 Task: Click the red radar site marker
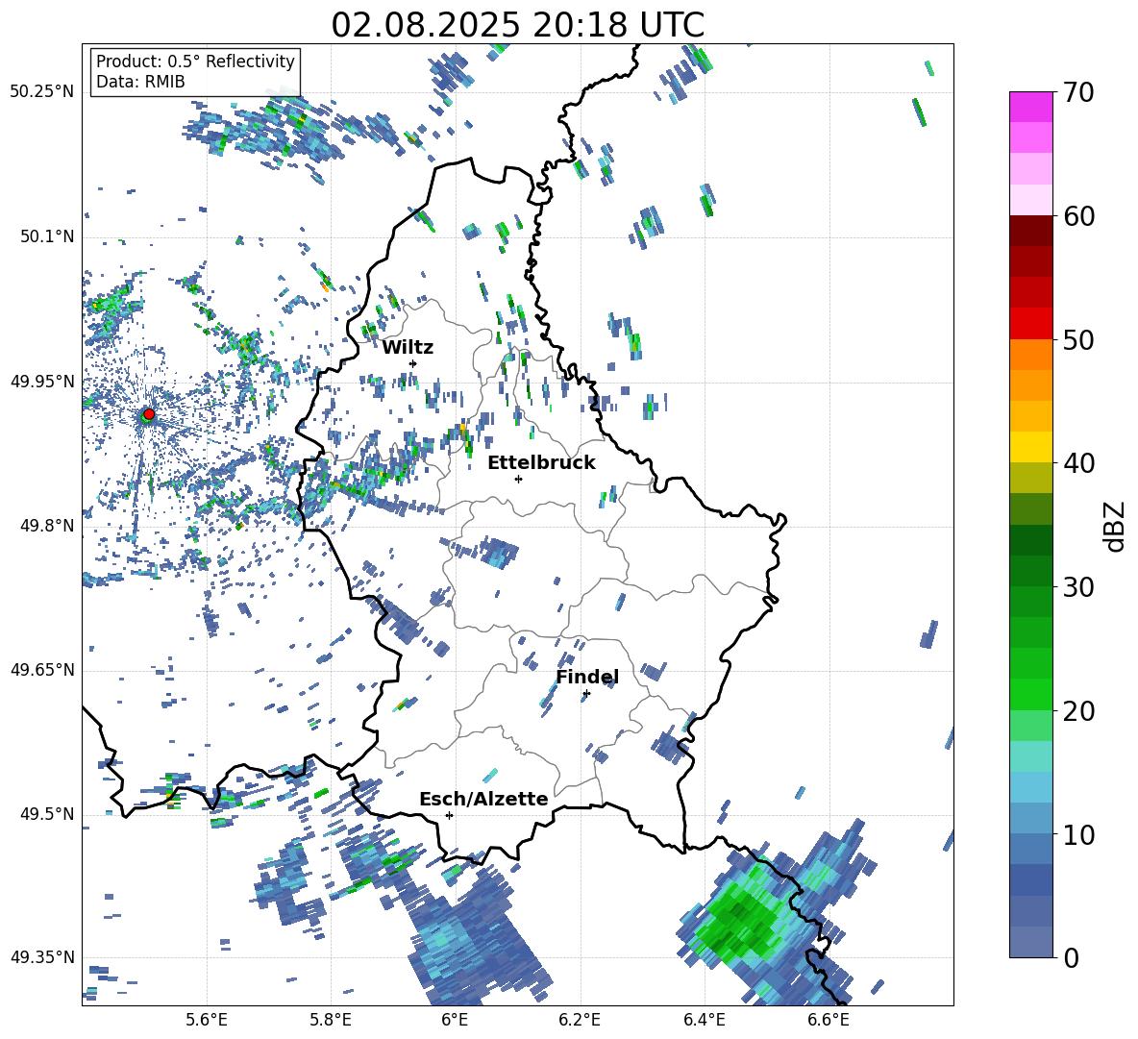[x=149, y=413]
